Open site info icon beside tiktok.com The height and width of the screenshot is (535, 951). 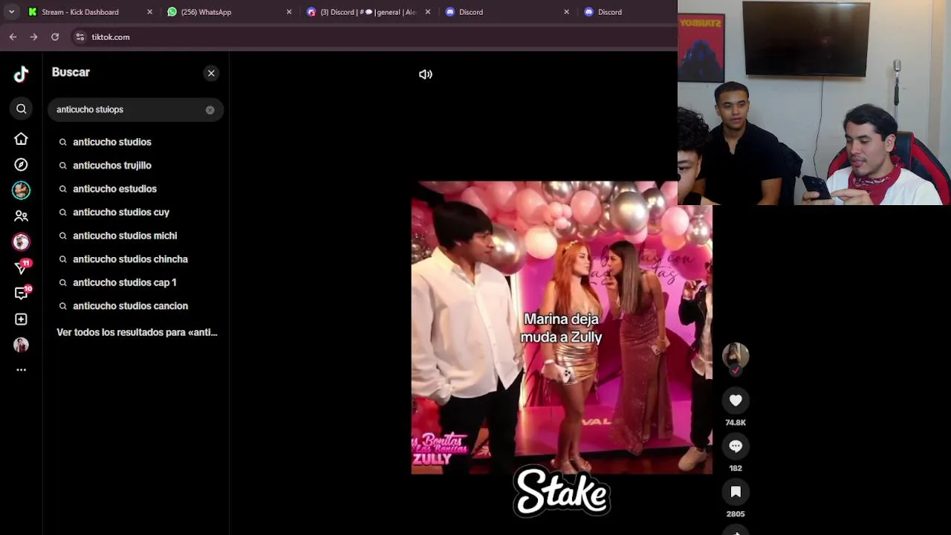80,36
